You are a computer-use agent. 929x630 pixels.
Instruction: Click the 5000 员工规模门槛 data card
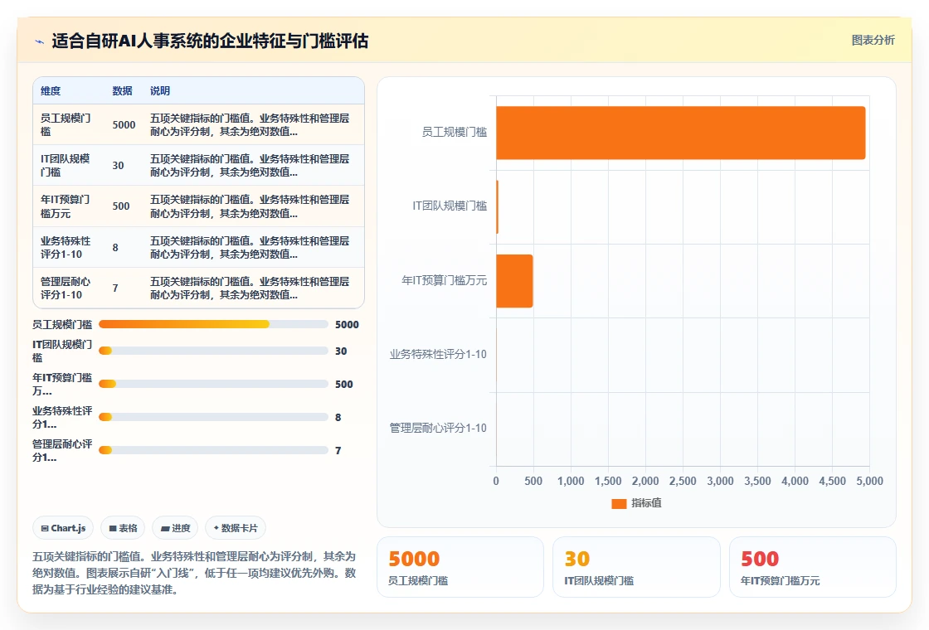coord(460,567)
